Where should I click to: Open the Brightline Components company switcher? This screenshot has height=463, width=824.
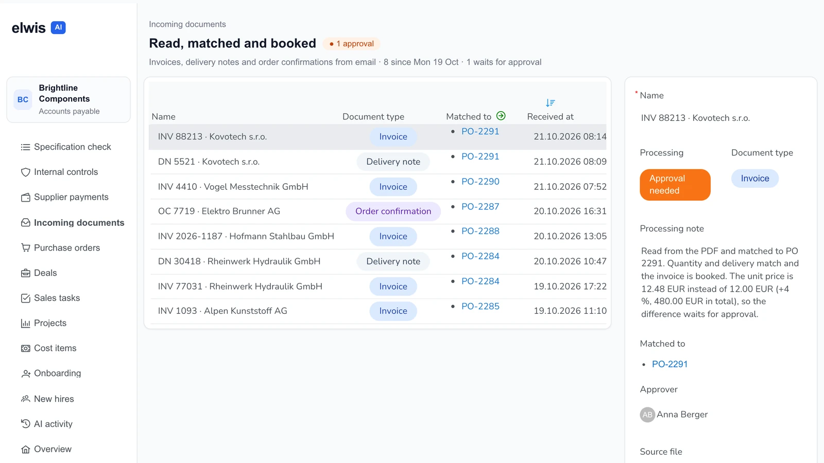tap(68, 100)
